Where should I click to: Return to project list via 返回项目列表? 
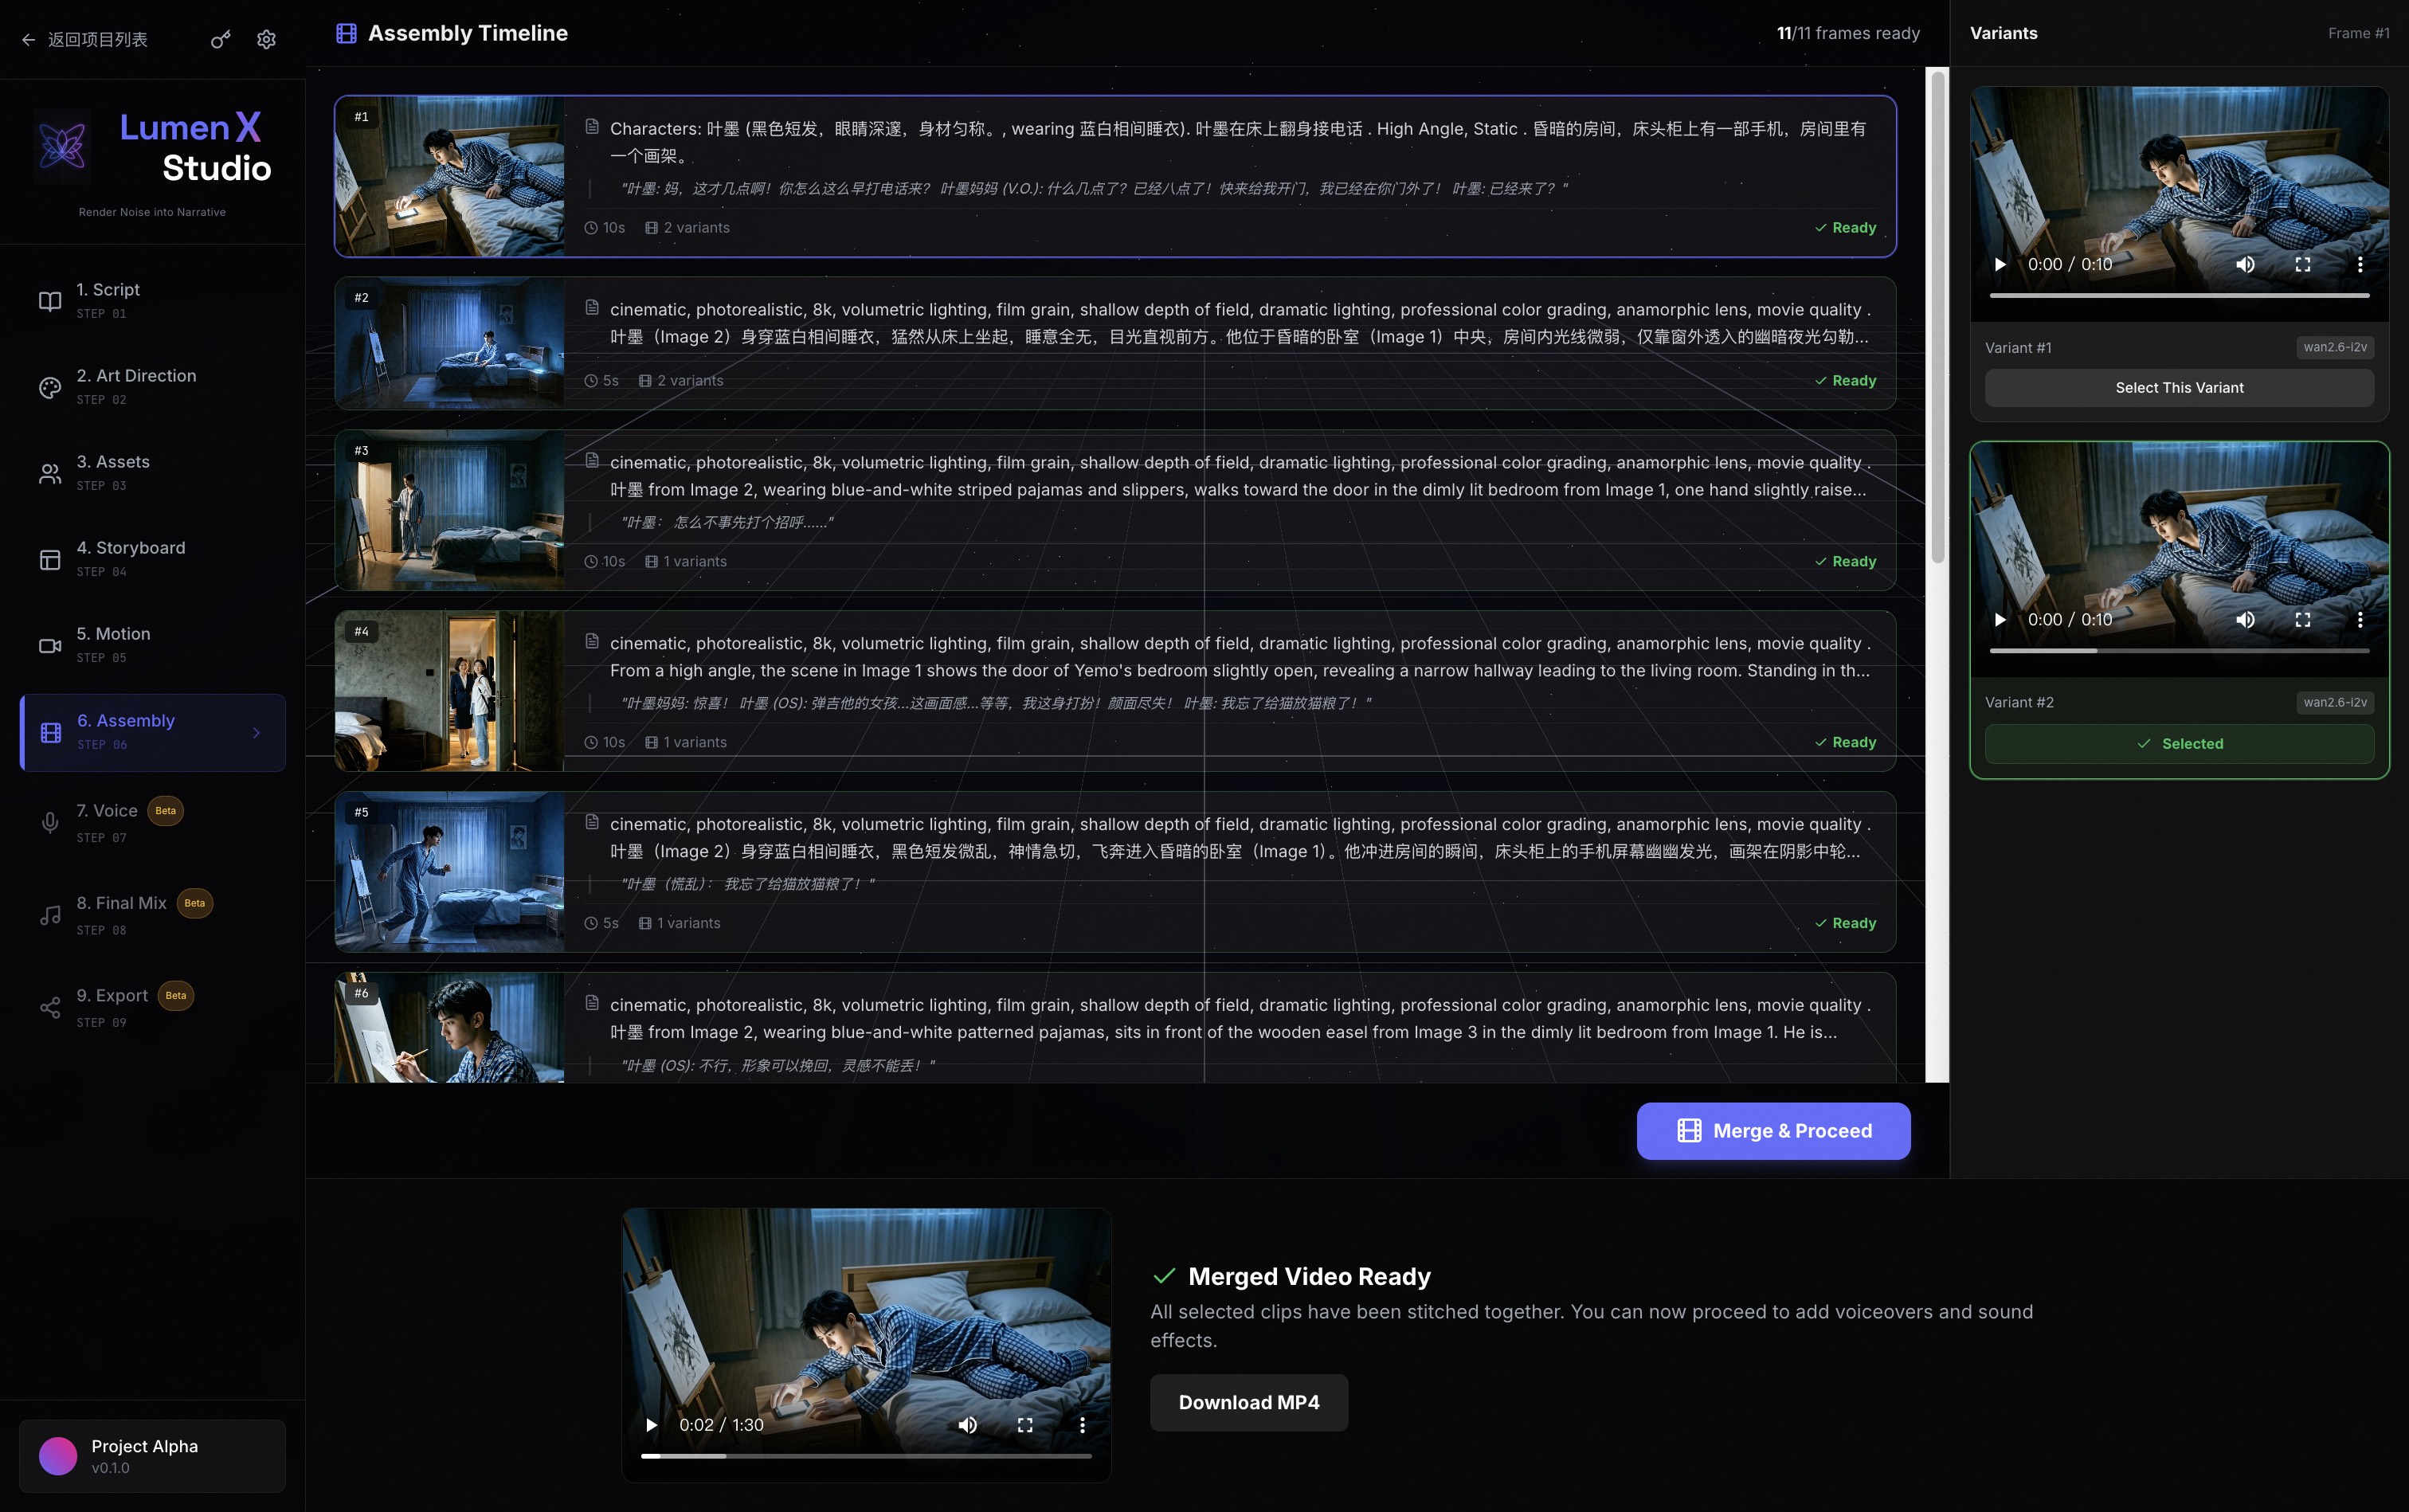click(x=98, y=39)
